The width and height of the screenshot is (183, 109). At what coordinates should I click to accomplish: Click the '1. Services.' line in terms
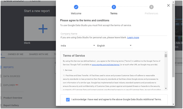(68, 70)
